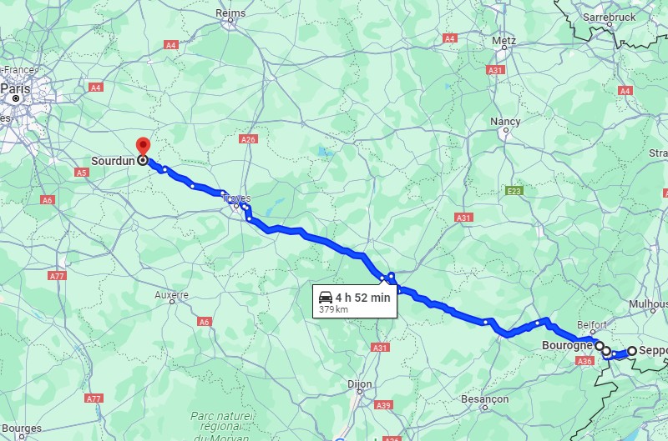
Task: Select the Bourogne waypoint circle marker
Action: click(x=600, y=346)
